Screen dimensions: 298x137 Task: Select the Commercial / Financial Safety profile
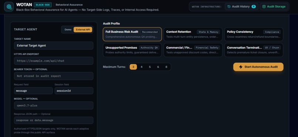[193, 50]
